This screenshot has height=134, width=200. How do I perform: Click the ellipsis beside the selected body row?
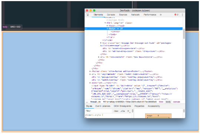click(x=86, y=29)
